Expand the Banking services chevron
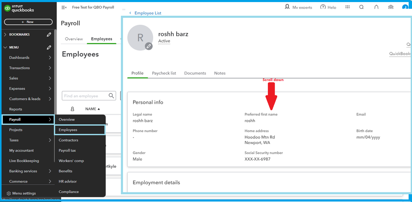This screenshot has width=412, height=202. (50, 171)
